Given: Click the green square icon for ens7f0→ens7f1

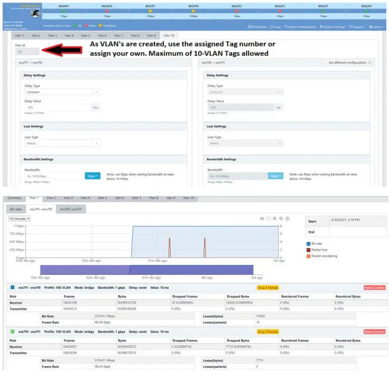Looking at the screenshot, I should [x=12, y=332].
